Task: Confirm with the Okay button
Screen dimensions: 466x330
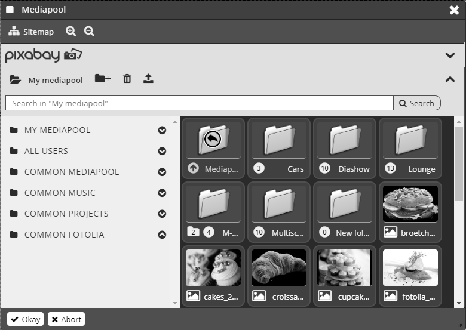Action: [26, 319]
